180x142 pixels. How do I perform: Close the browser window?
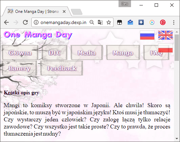[x=172, y=5]
